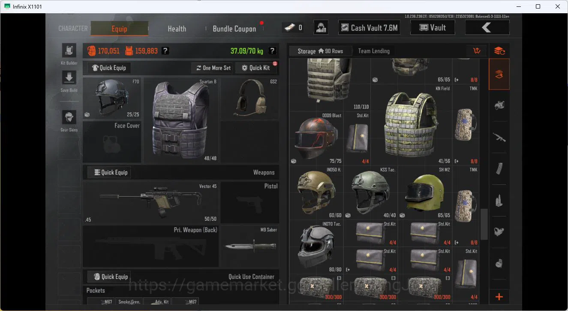Viewport: 568px width, 311px height.
Task: Select the TMK bag beside KN Field armor
Action: tap(466, 125)
